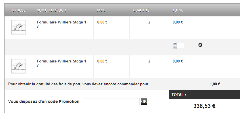Screen dimensions: 243x115
Task: Click the 338,53 € grand total amount
Action: (x=204, y=106)
